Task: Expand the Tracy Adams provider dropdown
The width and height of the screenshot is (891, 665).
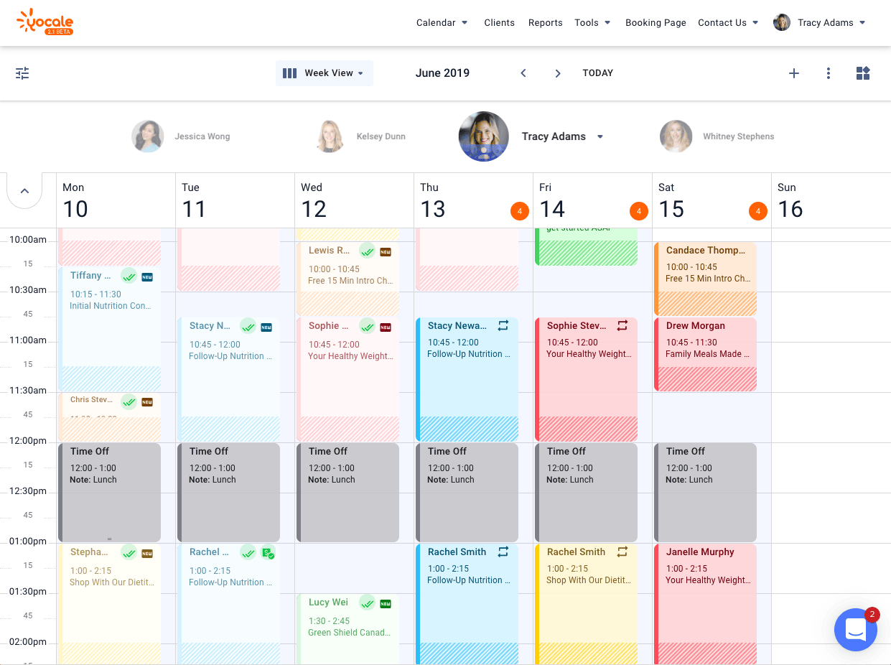Action: click(600, 136)
